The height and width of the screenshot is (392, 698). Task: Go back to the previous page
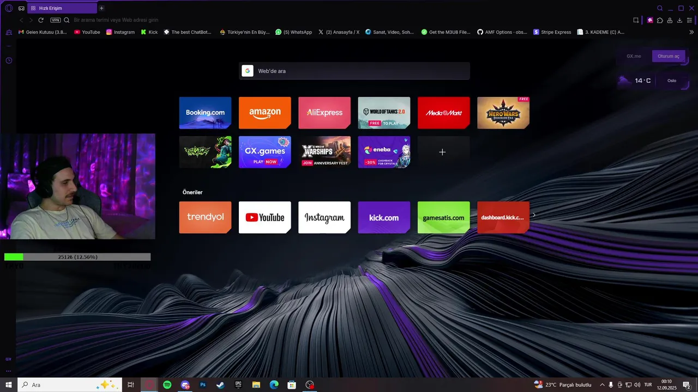(21, 20)
